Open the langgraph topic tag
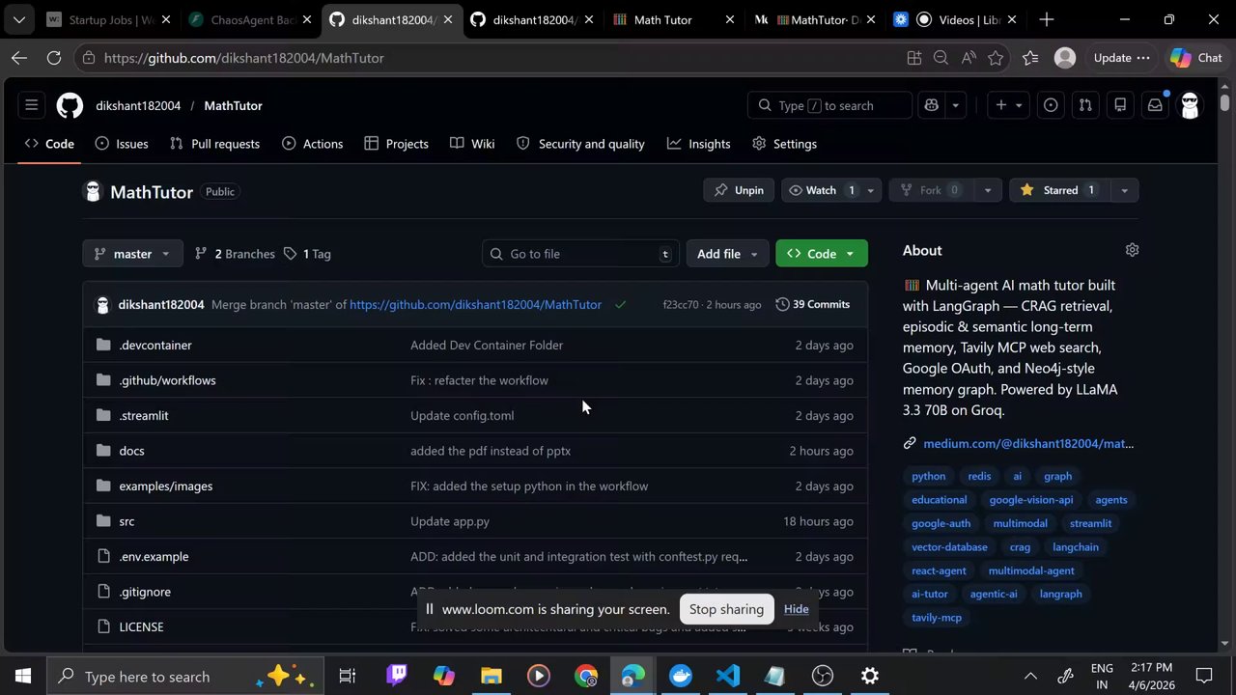This screenshot has height=695, width=1236. (1060, 594)
